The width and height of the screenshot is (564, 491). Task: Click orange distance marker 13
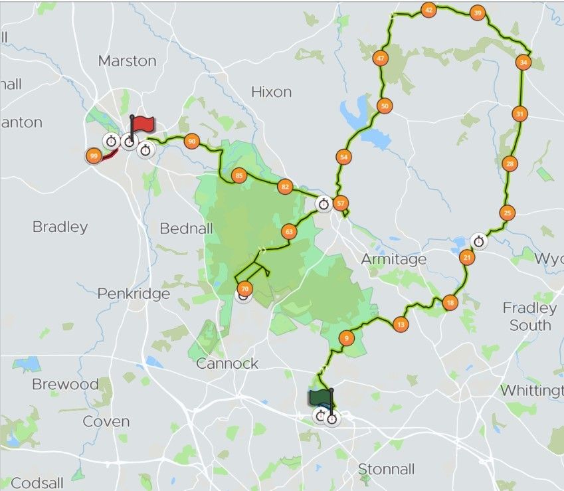(401, 324)
